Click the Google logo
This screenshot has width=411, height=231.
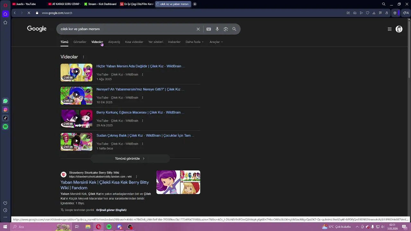pos(37,29)
